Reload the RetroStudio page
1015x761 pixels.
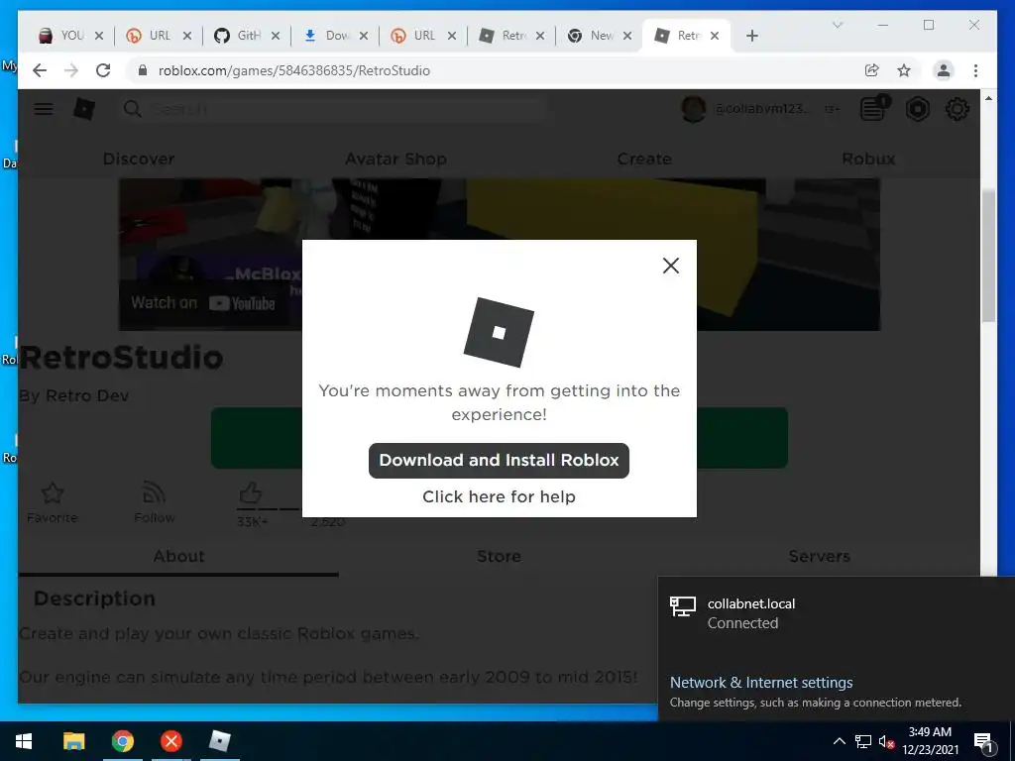click(x=103, y=70)
